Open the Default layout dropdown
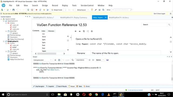Screen dimensions: 173x97 click(83, 10)
